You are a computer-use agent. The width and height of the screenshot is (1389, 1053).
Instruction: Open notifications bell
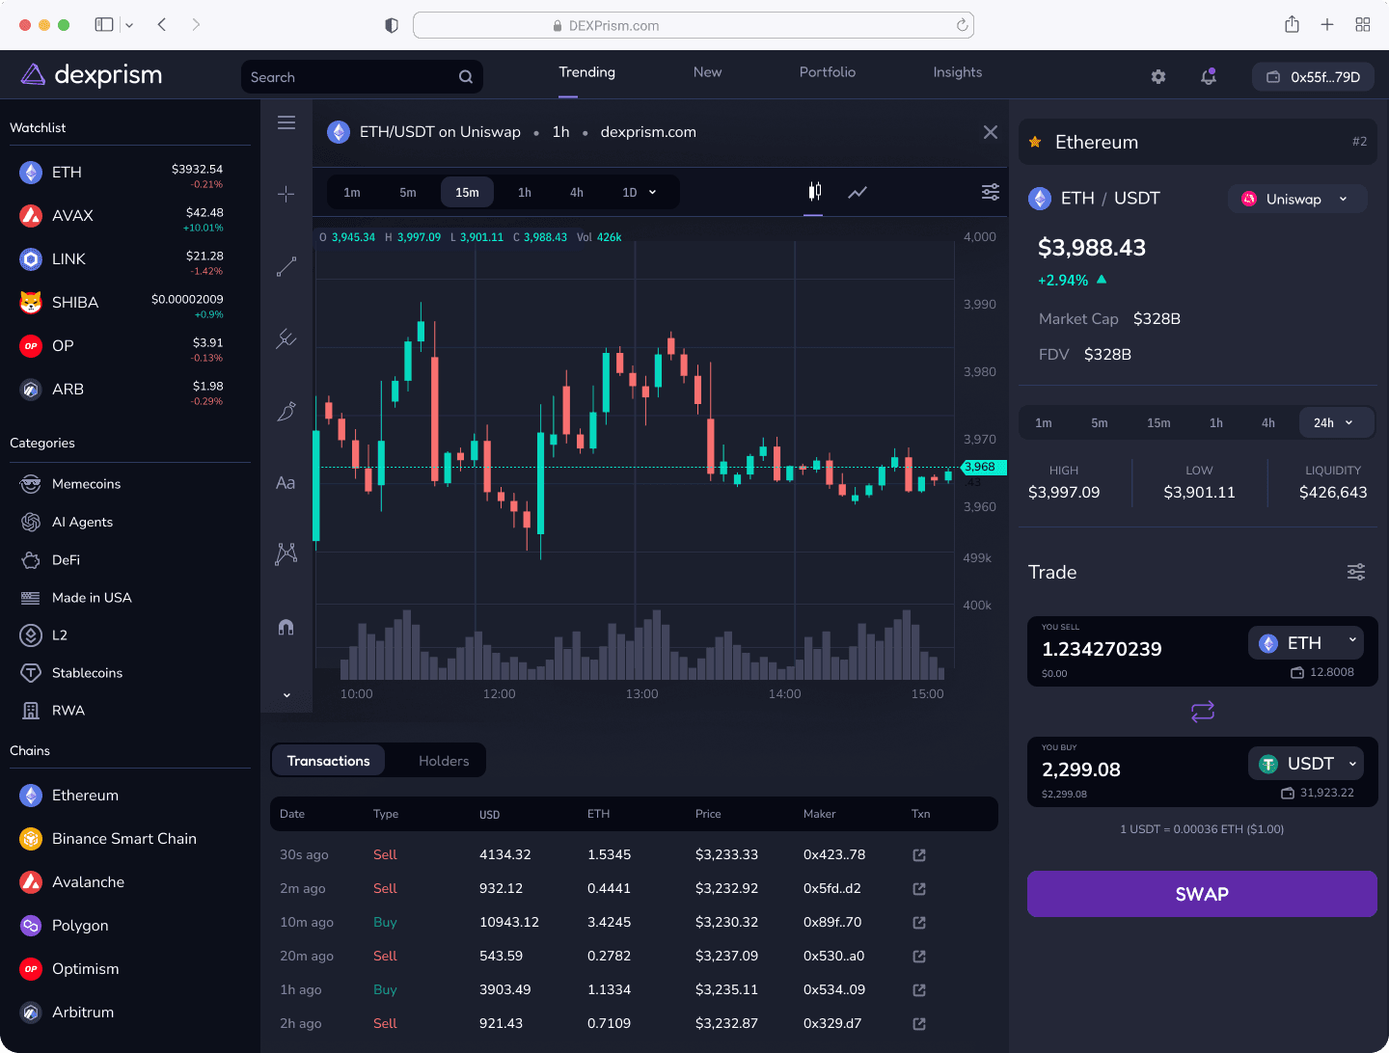point(1209,76)
